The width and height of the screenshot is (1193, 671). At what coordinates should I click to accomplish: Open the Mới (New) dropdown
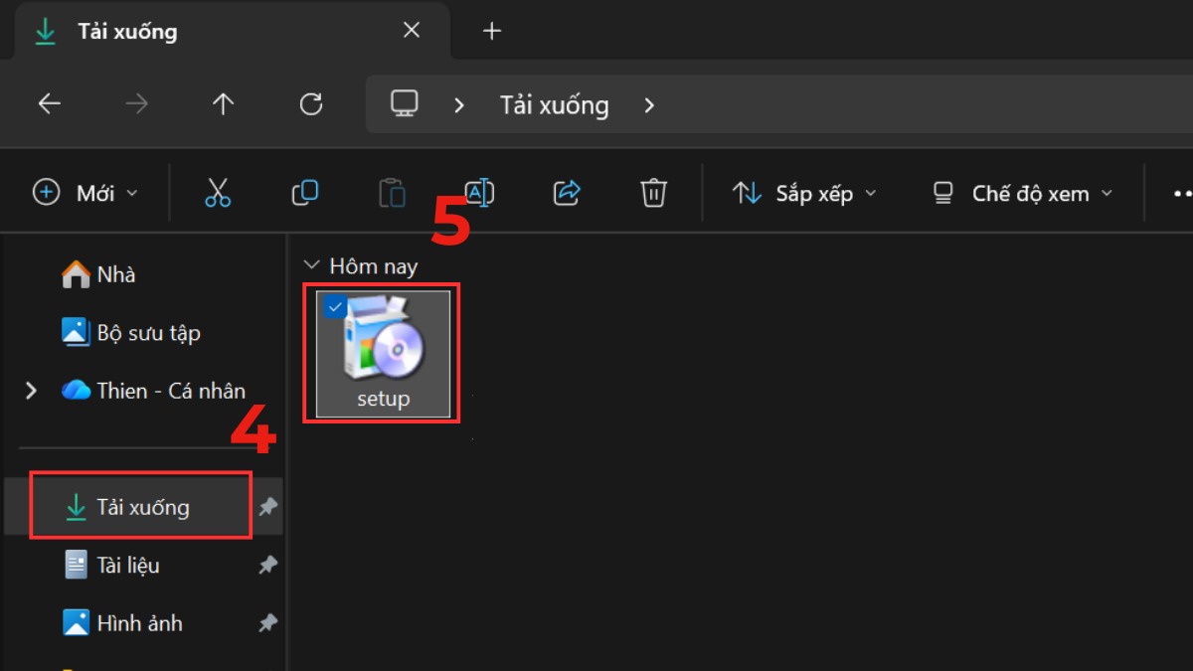pos(85,193)
